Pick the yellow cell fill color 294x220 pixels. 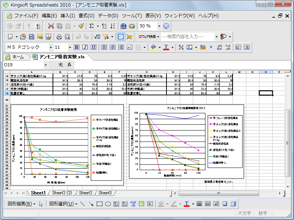[153, 47]
